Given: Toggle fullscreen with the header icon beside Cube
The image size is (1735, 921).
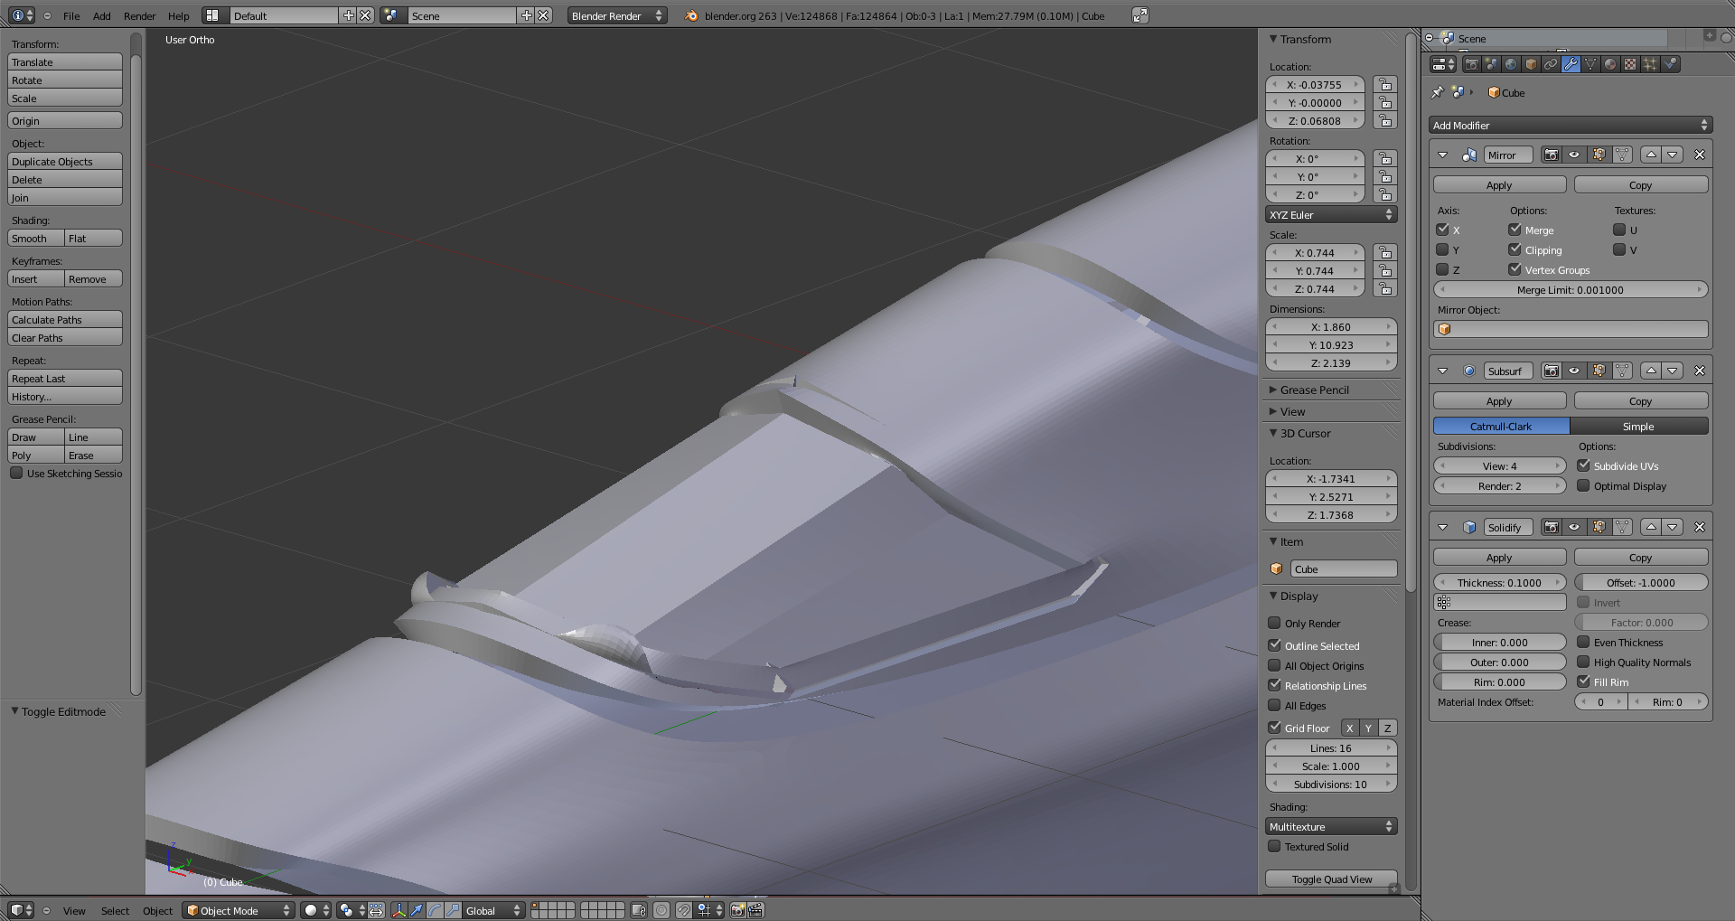Looking at the screenshot, I should [1140, 15].
